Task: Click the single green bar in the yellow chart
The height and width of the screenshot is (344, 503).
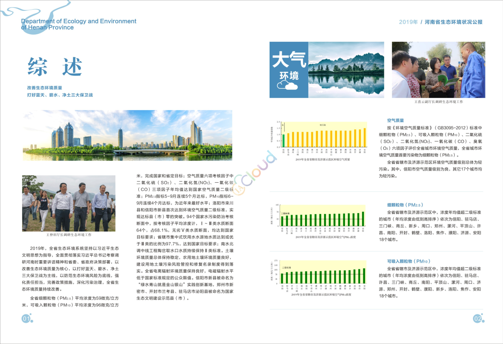Action: click(x=283, y=141)
